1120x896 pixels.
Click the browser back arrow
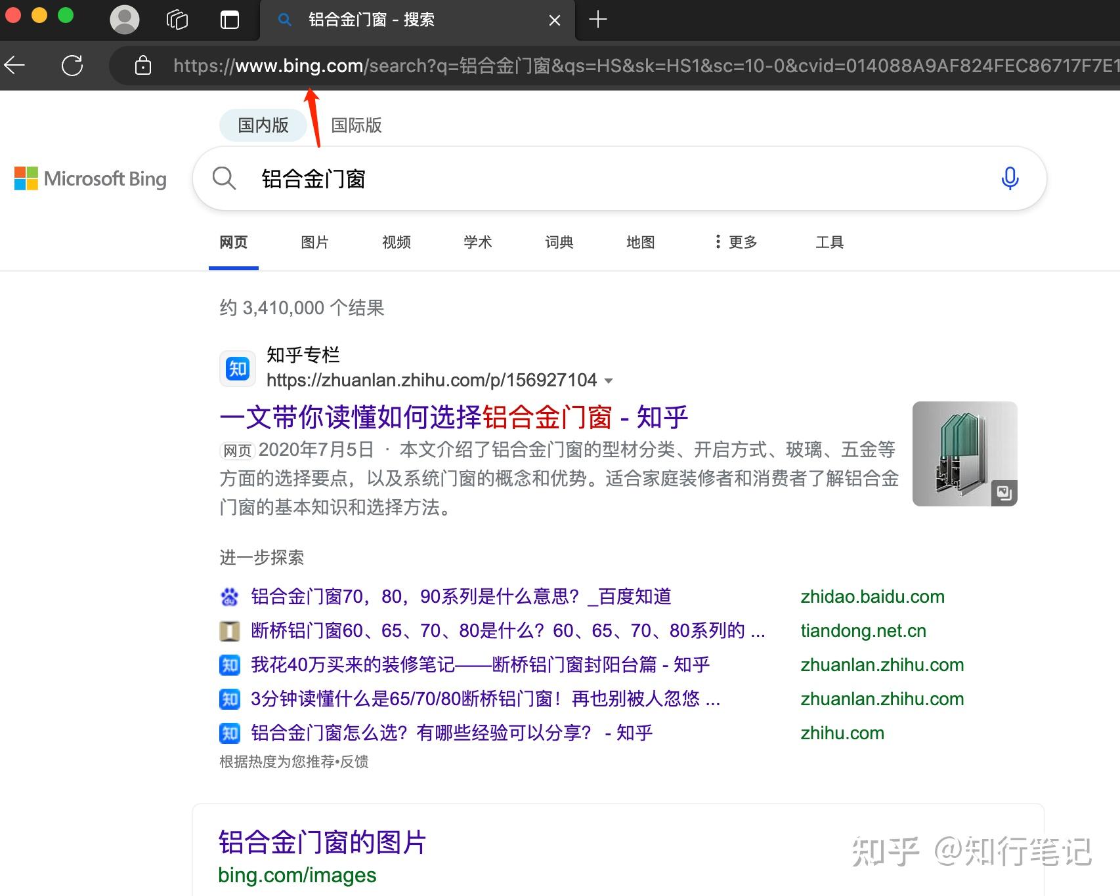coord(14,66)
